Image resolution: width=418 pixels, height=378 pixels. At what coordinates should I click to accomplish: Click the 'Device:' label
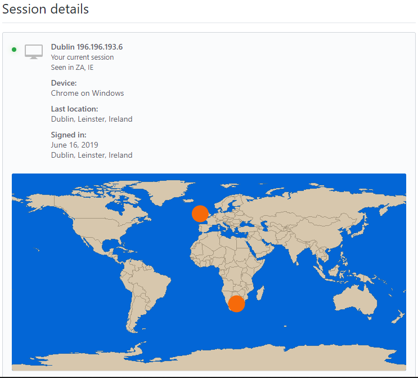pos(64,83)
